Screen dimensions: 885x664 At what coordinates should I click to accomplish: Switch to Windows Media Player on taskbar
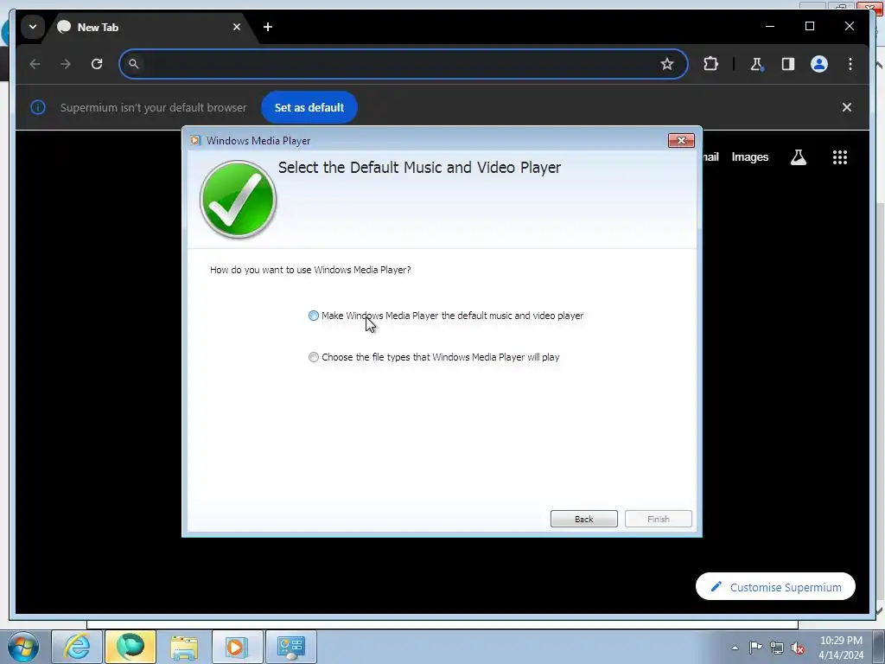point(237,647)
